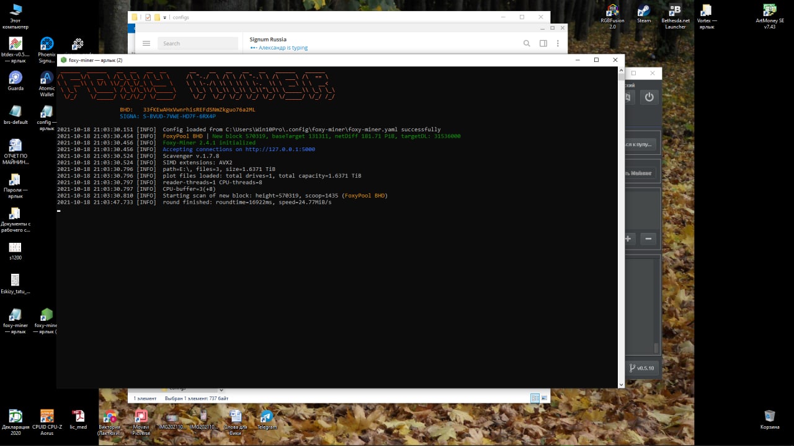This screenshot has height=446, width=794.
Task: Launch ArtMoney SE v7.43
Action: pyautogui.click(x=770, y=17)
